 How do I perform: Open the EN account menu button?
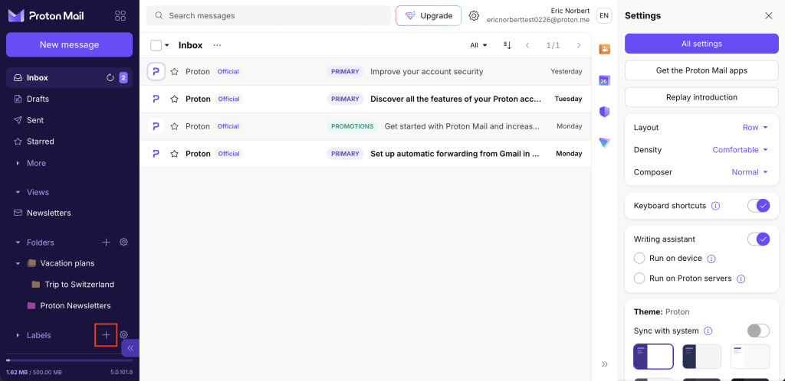(604, 15)
